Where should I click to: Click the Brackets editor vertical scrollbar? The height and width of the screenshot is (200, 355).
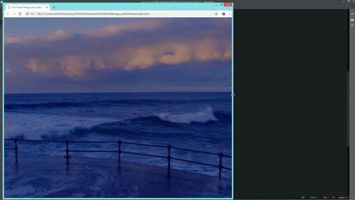[x=348, y=109]
